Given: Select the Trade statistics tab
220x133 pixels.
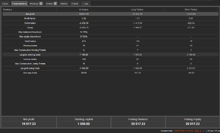Looking at the screenshot, I should pos(19,4).
